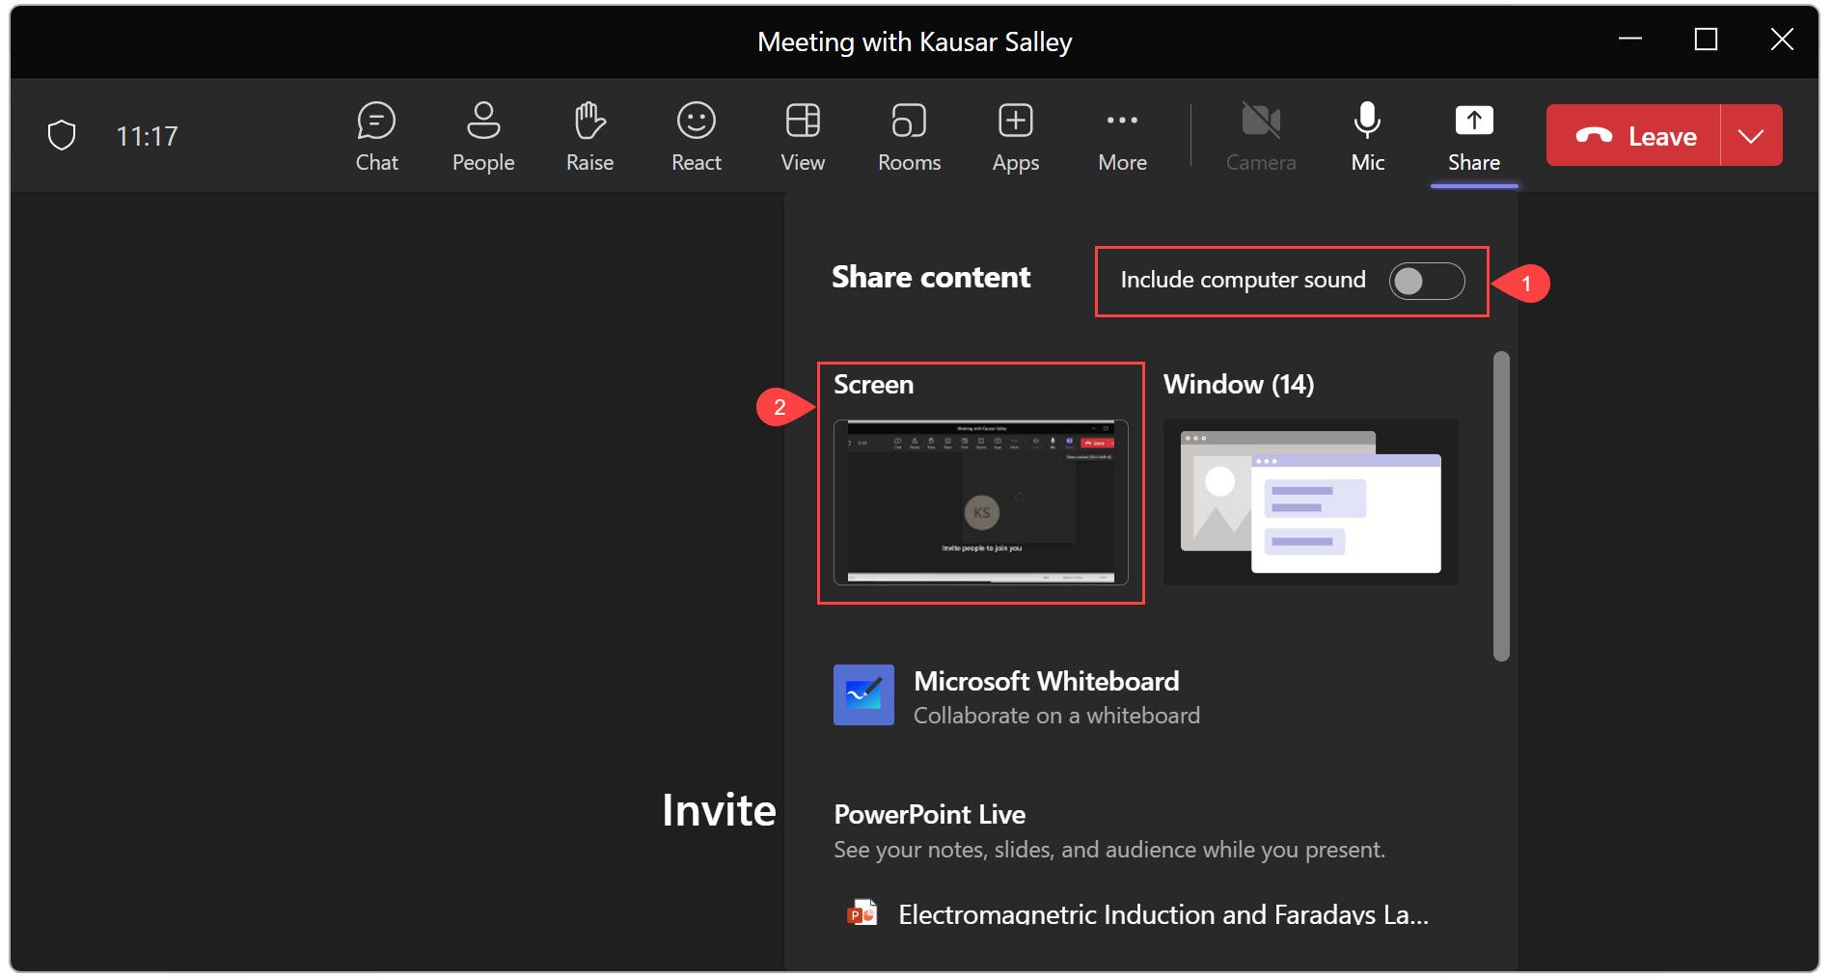The width and height of the screenshot is (1833, 977).
Task: Open the View layout options
Action: click(x=801, y=135)
